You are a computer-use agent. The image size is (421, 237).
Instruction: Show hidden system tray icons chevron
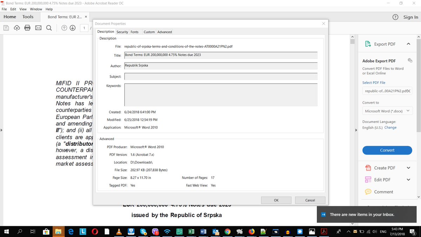(349, 232)
